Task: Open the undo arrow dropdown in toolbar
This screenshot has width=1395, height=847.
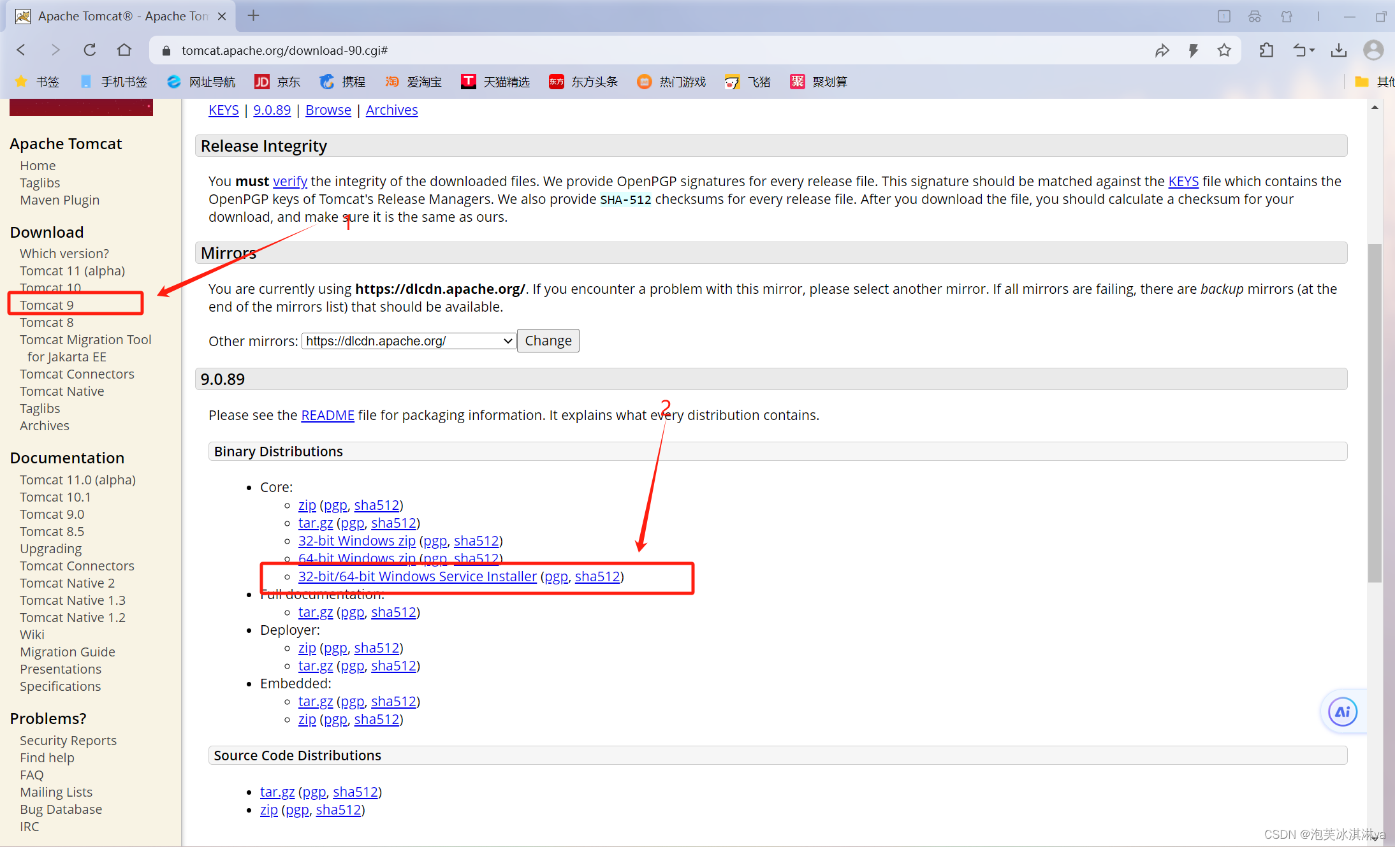Action: (1303, 50)
